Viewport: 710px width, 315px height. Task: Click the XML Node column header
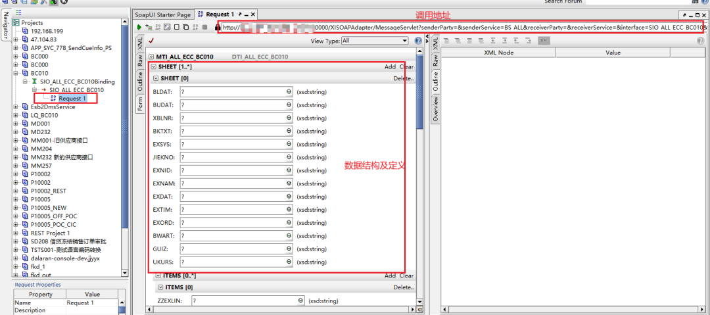point(498,53)
